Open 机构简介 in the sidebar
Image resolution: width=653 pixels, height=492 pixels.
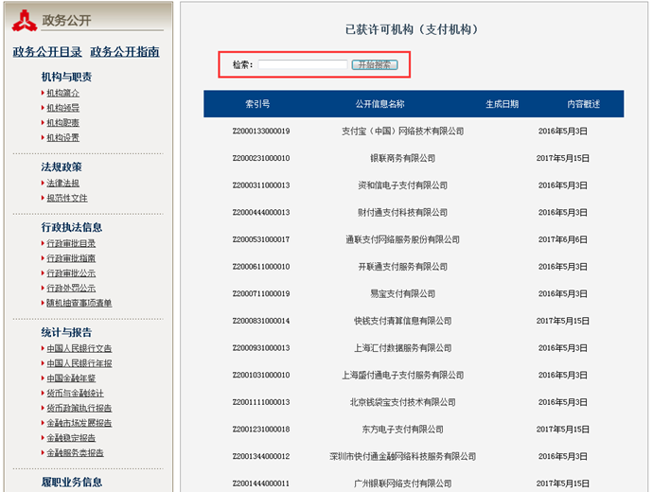[63, 93]
